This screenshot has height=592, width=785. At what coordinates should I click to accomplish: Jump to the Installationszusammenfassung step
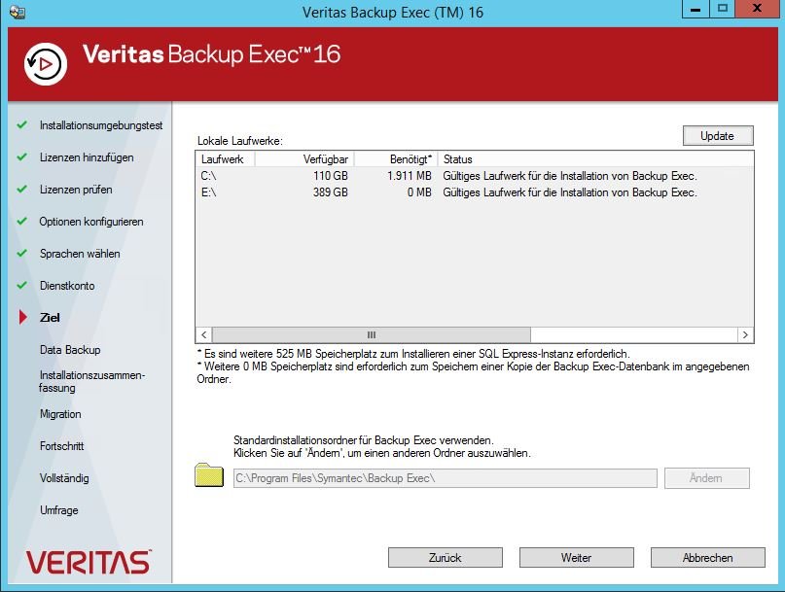92,381
